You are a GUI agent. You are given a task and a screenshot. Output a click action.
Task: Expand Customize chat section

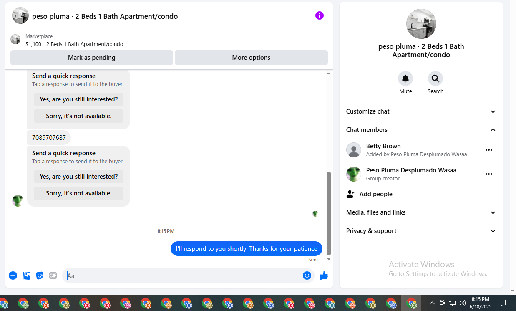[421, 111]
